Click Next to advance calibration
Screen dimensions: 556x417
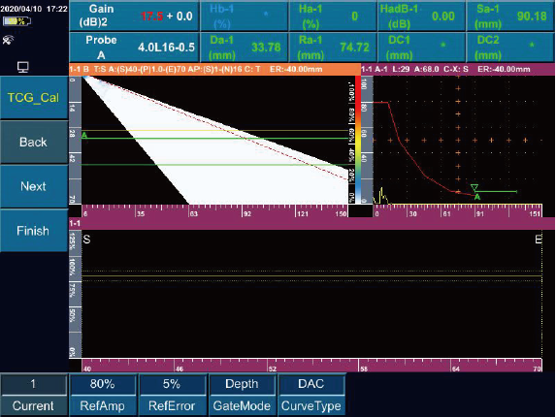pos(34,186)
